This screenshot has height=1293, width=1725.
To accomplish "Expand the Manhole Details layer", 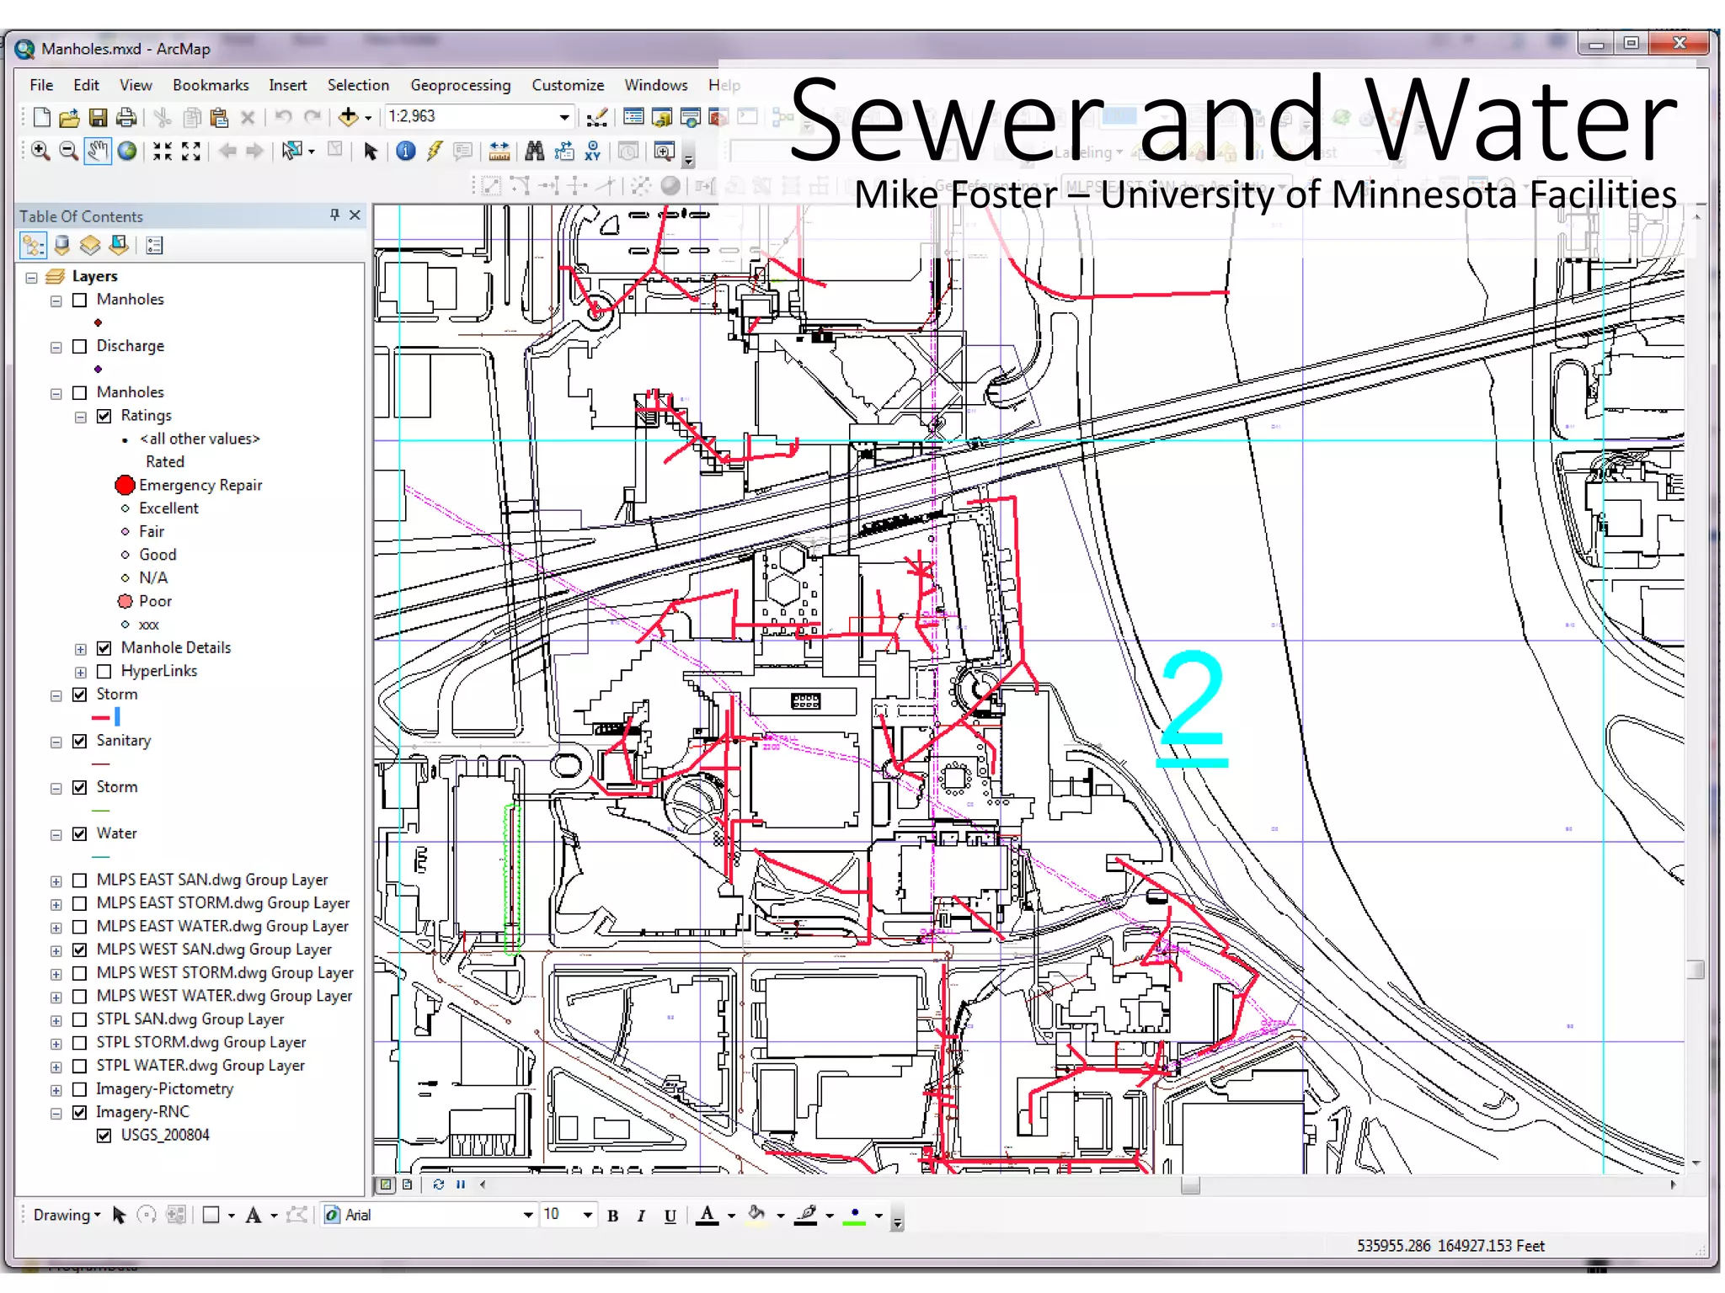I will pyautogui.click(x=81, y=649).
